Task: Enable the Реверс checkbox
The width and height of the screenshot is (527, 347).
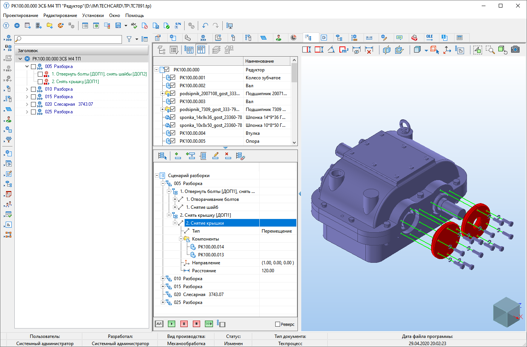Action: [x=278, y=324]
